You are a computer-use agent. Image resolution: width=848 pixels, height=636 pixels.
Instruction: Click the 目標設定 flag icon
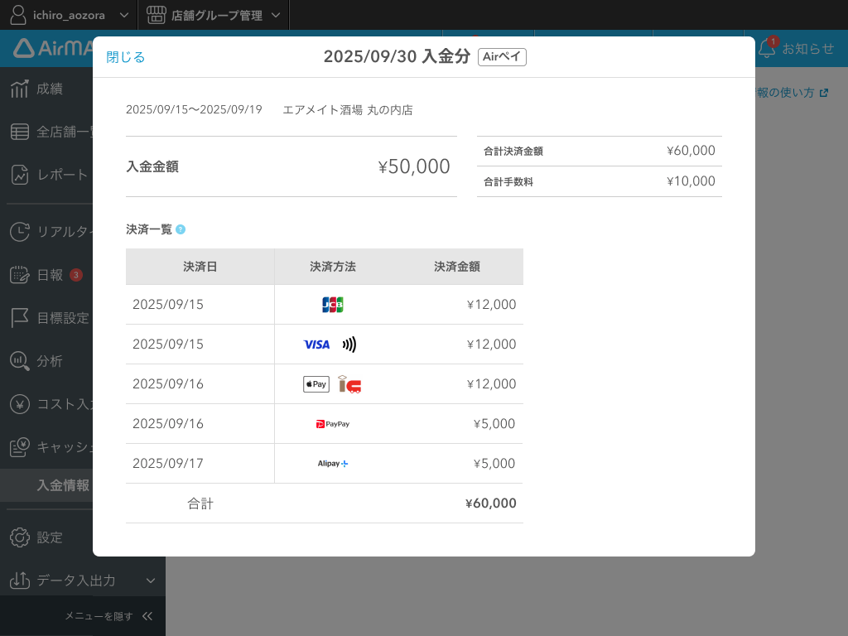click(20, 318)
